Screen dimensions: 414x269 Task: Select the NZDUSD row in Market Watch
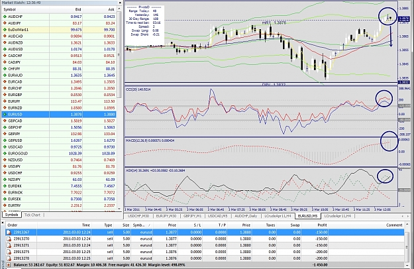(x=59, y=160)
